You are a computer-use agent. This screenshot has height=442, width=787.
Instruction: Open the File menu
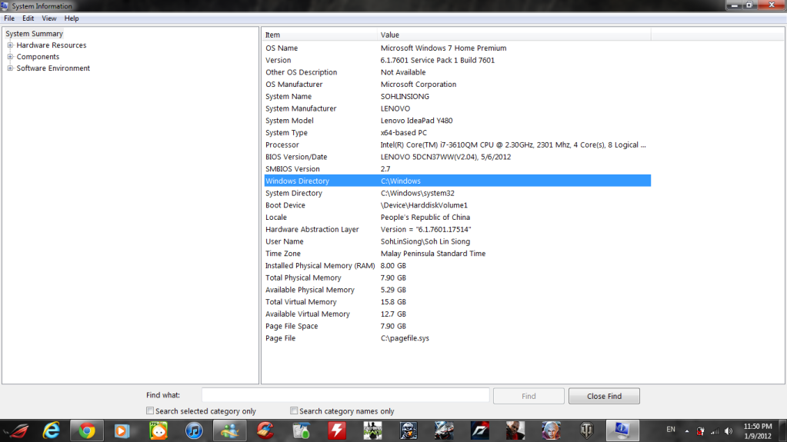click(9, 18)
